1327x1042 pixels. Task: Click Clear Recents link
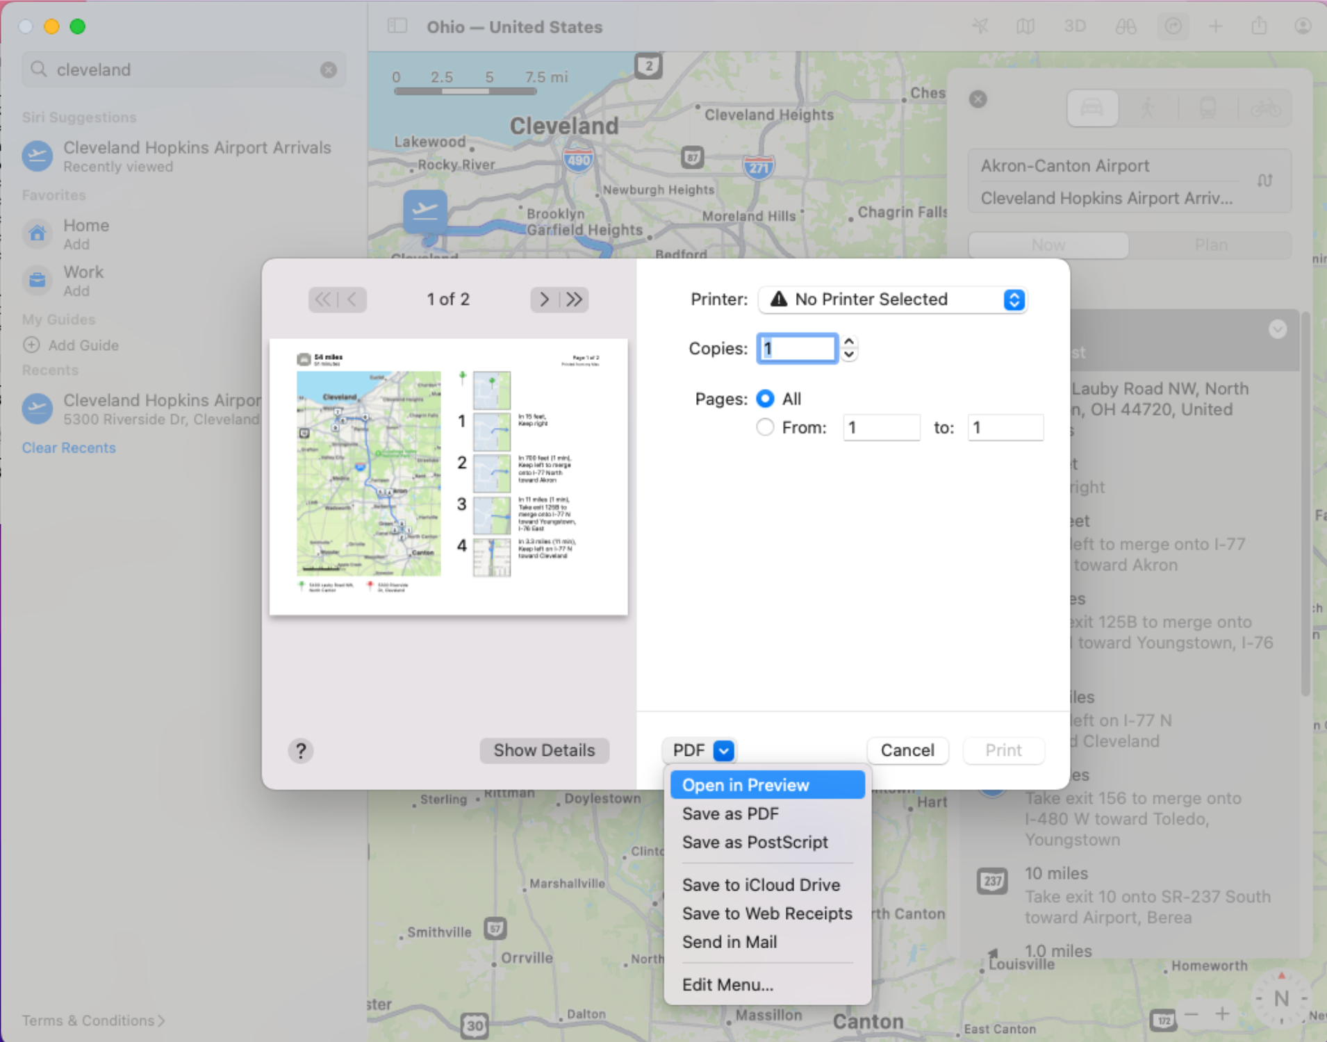point(69,448)
